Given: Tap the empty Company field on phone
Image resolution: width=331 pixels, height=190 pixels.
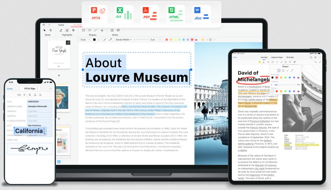Looking at the screenshot, I should (x=40, y=111).
